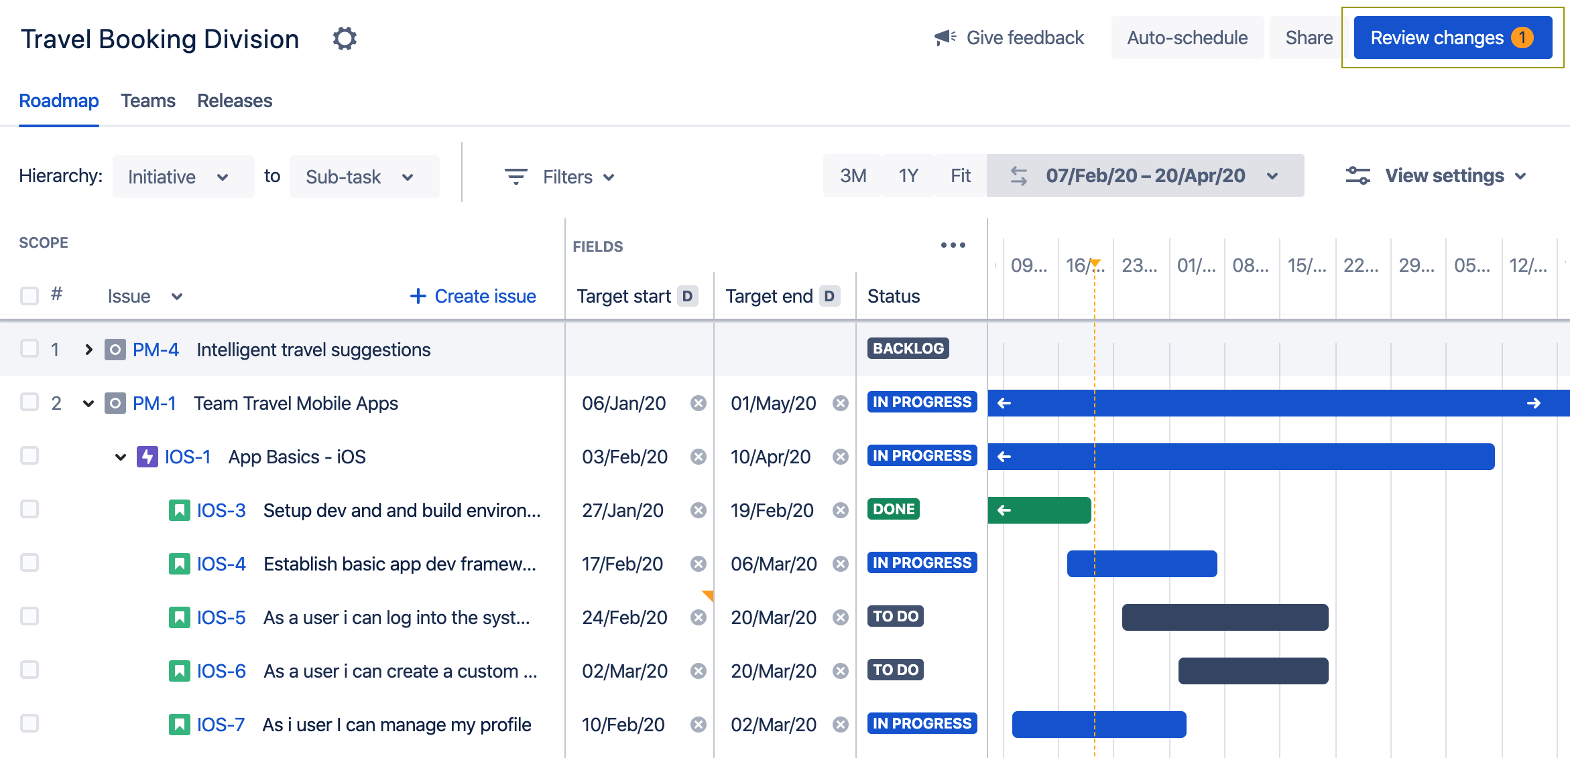Viewport: 1570px width, 758px height.
Task: Click the purple epic icon beside IOS-1
Action: pos(147,456)
